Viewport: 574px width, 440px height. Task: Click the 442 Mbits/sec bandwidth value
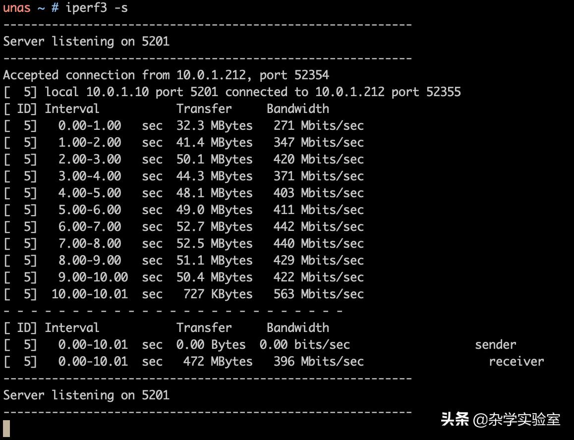[318, 226]
